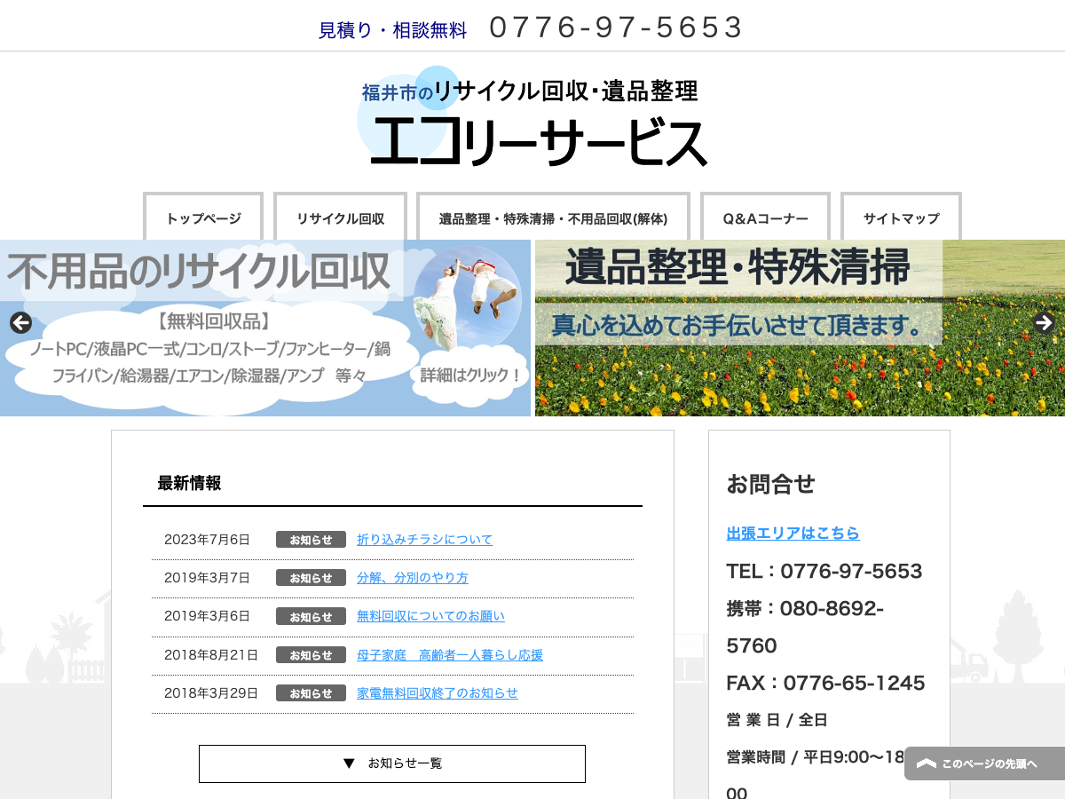Image resolution: width=1065 pixels, height=799 pixels.
Task: Open the 出張エリアはこちら link
Action: [x=792, y=534]
